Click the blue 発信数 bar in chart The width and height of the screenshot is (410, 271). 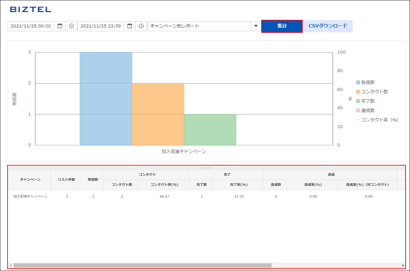(x=106, y=99)
